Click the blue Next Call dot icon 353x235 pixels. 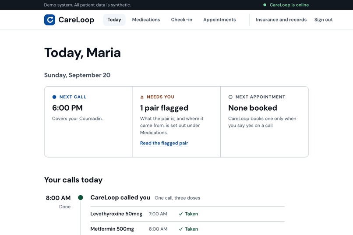(x=54, y=97)
